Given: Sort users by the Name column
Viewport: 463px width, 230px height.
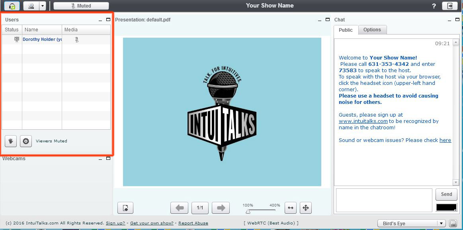Looking at the screenshot, I should pos(42,30).
